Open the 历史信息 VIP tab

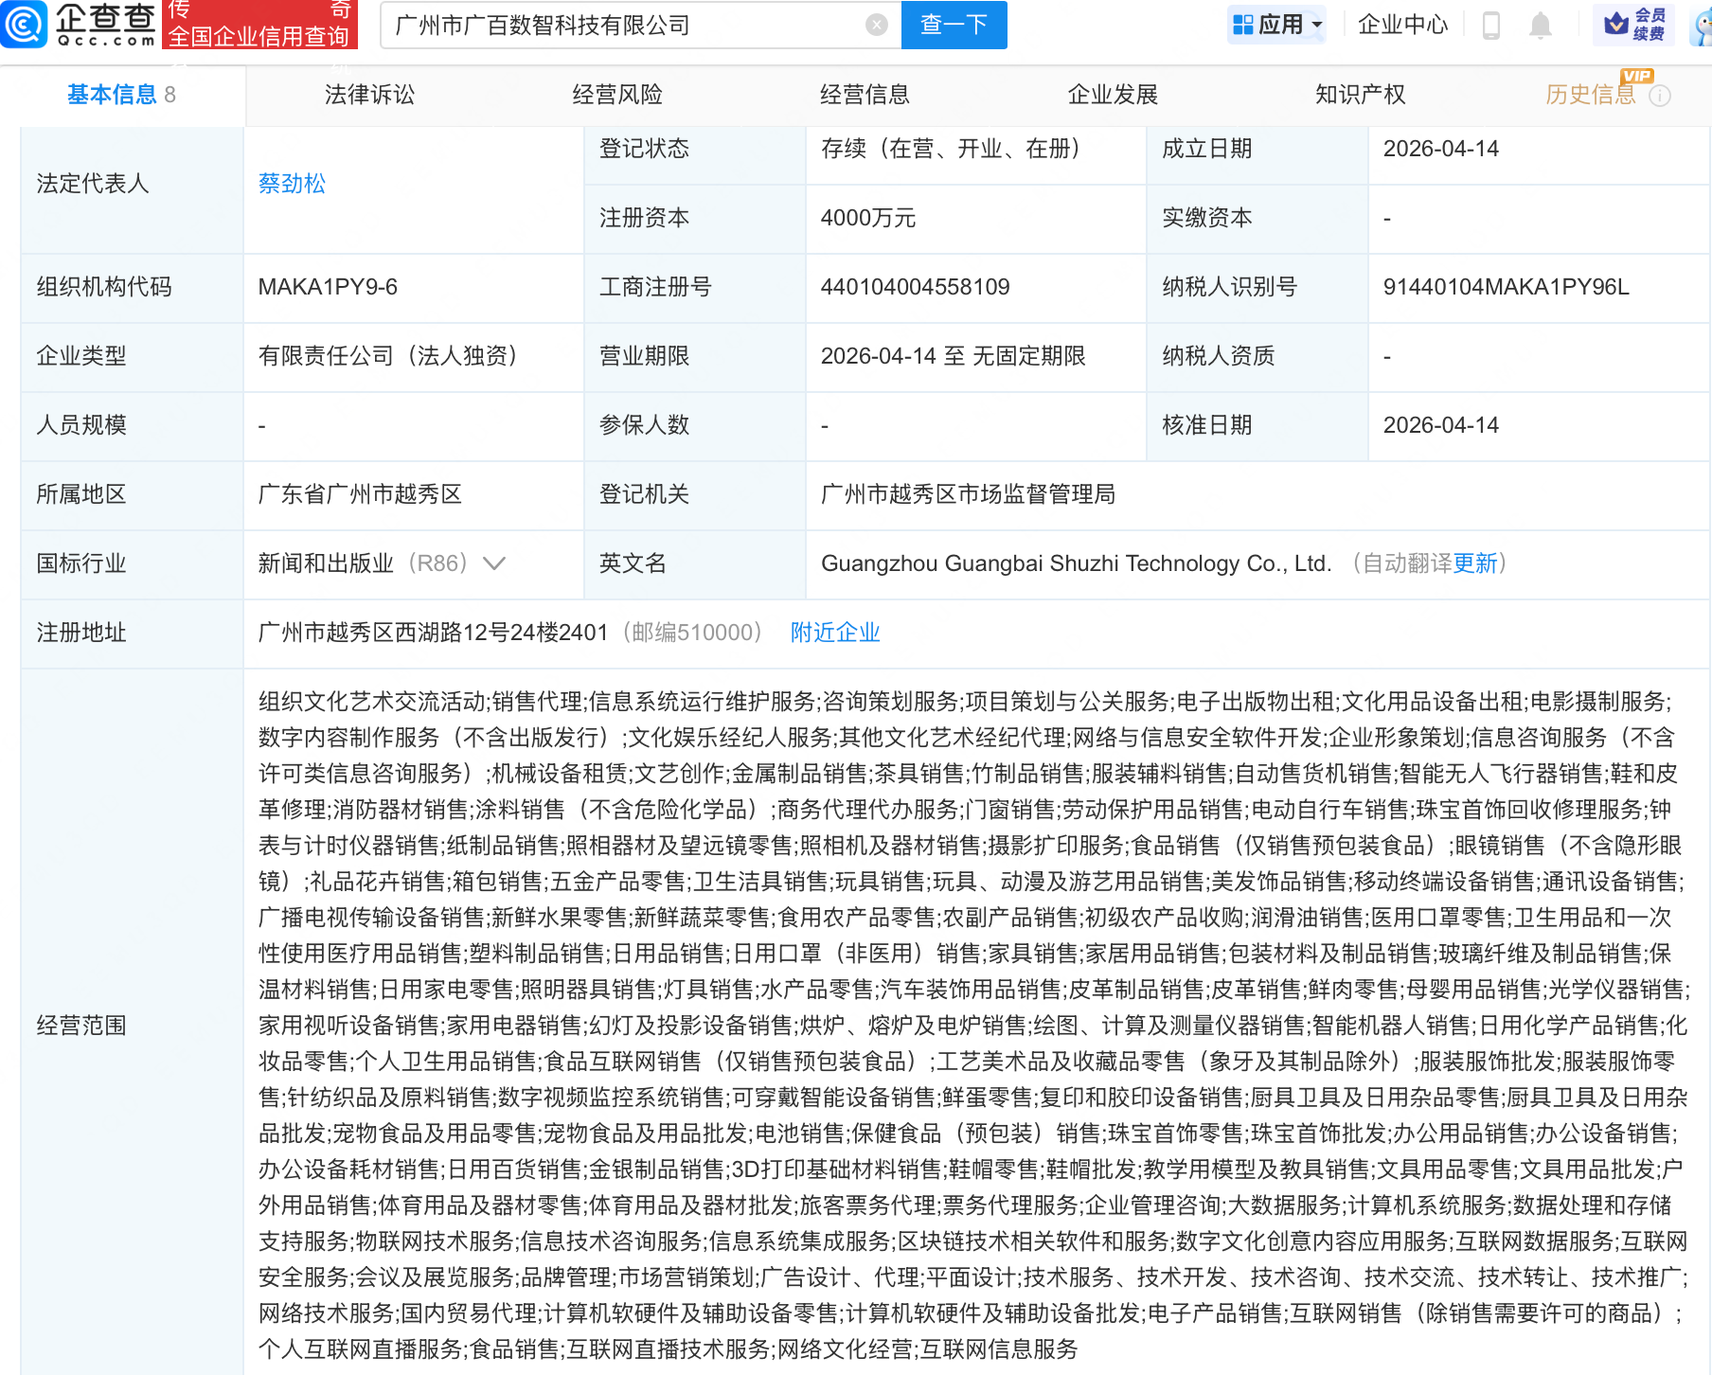click(1590, 95)
